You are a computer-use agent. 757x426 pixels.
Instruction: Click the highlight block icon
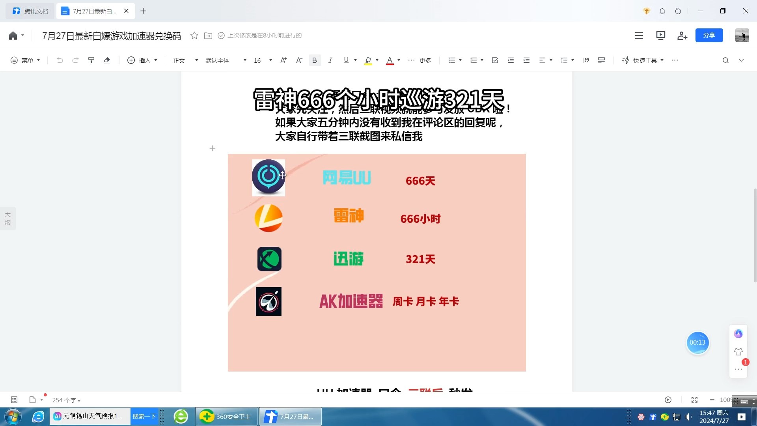(602, 60)
